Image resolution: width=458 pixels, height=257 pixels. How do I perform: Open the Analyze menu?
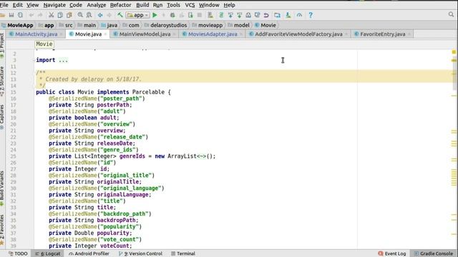(x=97, y=5)
